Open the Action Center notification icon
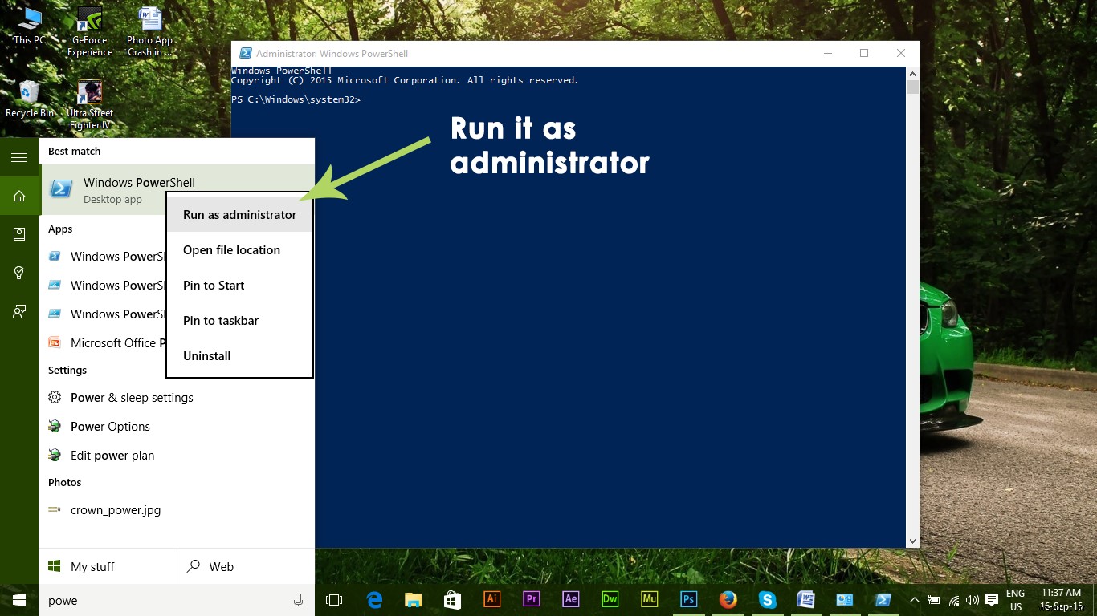Screen dimensions: 1097x616 (x=992, y=600)
